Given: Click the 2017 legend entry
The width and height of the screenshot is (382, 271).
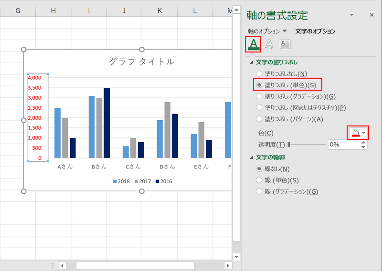Looking at the screenshot, I should (x=142, y=181).
